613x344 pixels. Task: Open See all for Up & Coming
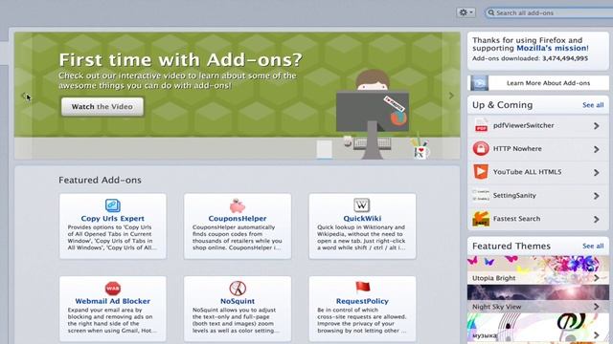click(x=593, y=105)
